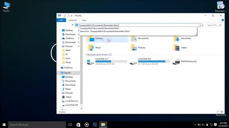Switch to large icons view layout
Screen dimensions: 229x128
[x=222, y=112]
